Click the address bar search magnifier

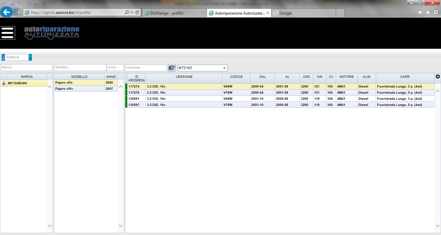tap(127, 13)
